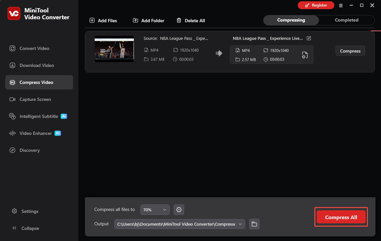Click the Add Folder icon
This screenshot has width=381, height=241.
(x=135, y=20)
